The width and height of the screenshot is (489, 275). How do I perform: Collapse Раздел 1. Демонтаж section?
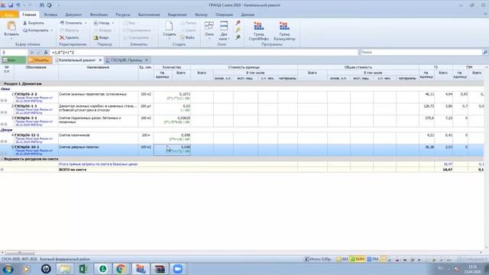coord(2,84)
